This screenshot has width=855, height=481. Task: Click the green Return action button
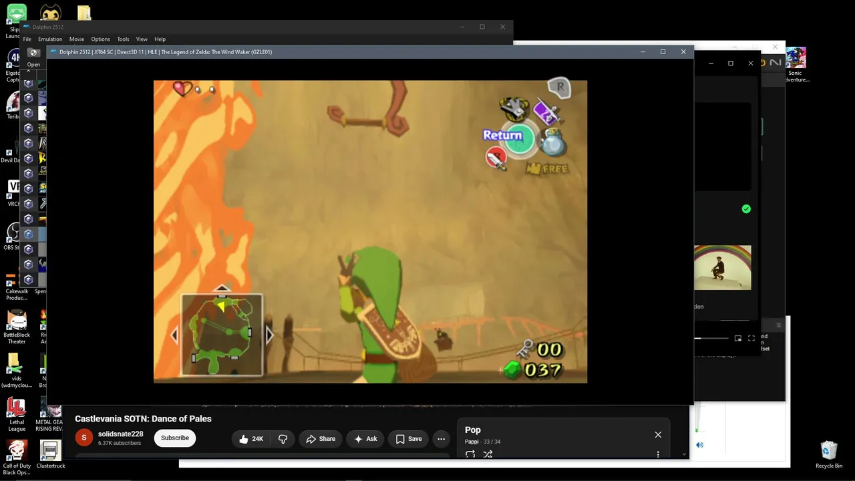coord(518,138)
